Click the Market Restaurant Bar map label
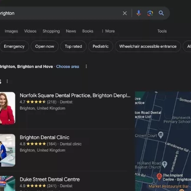This screenshot has width=191, height=191. click(x=169, y=186)
